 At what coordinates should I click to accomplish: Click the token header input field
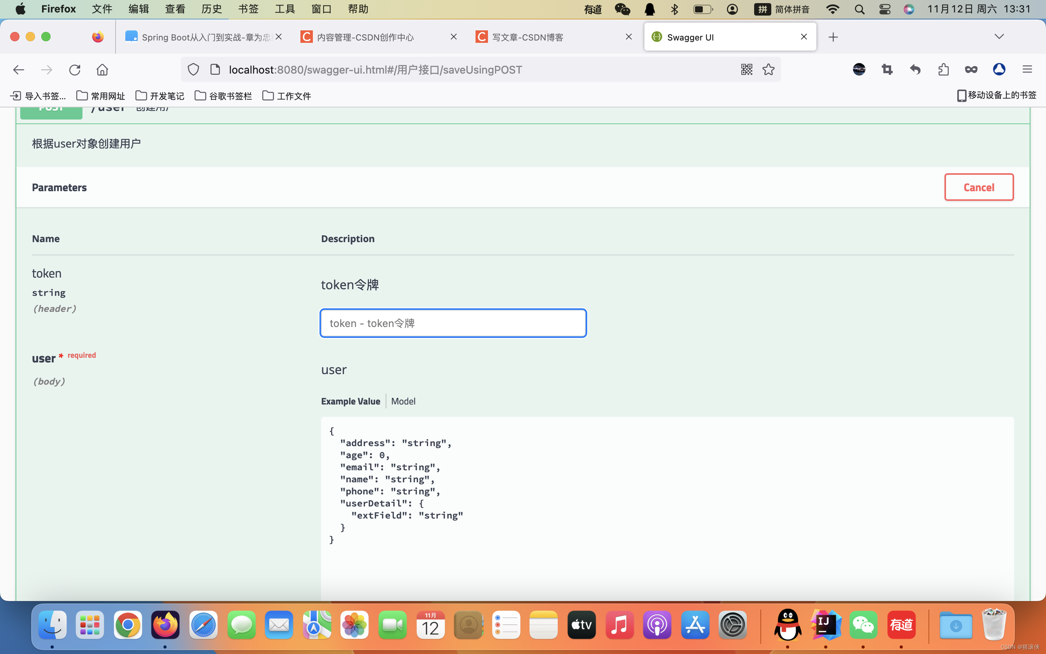[x=453, y=323]
